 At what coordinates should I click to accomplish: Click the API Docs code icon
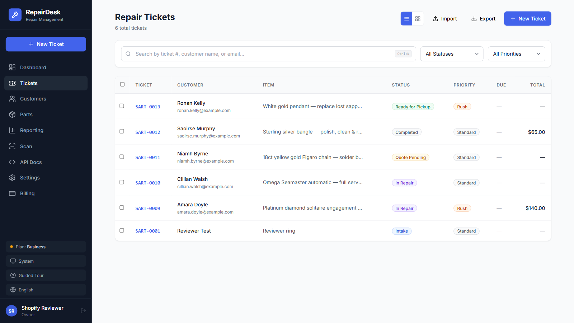(x=12, y=162)
